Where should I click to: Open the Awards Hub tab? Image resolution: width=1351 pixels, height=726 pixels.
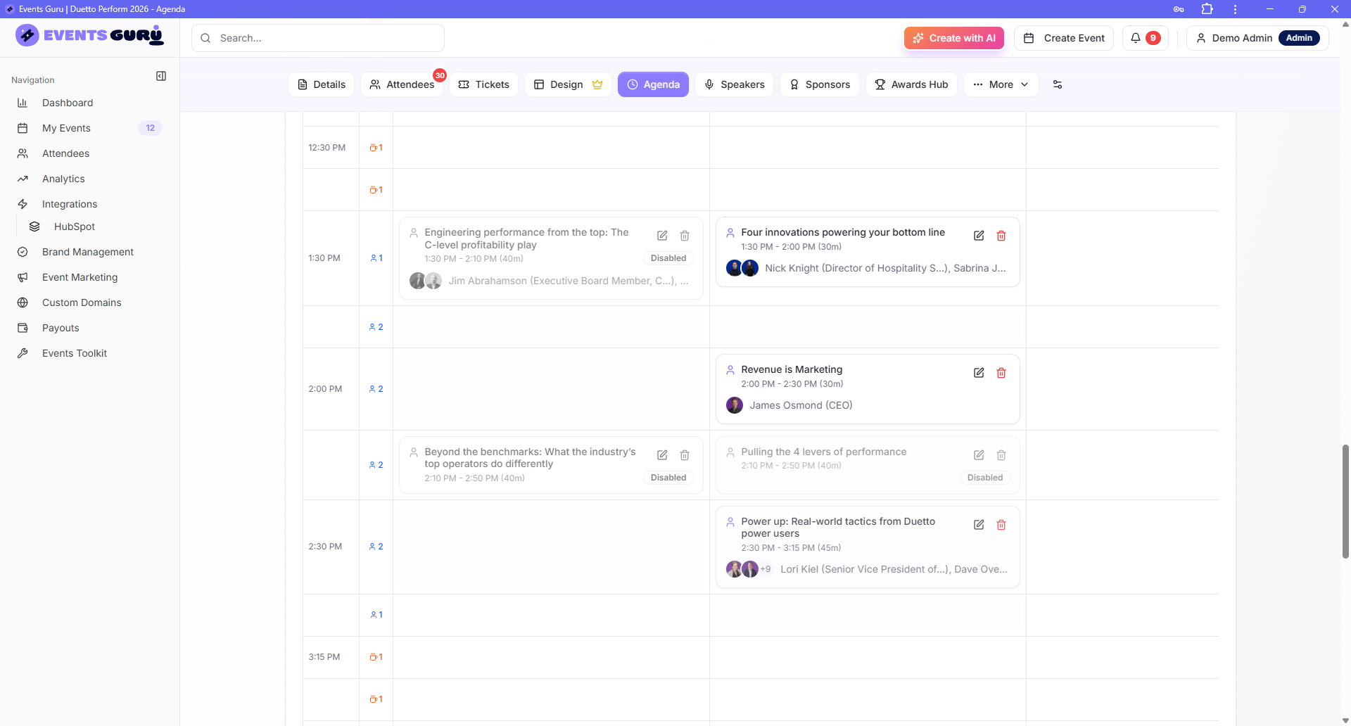(x=911, y=84)
